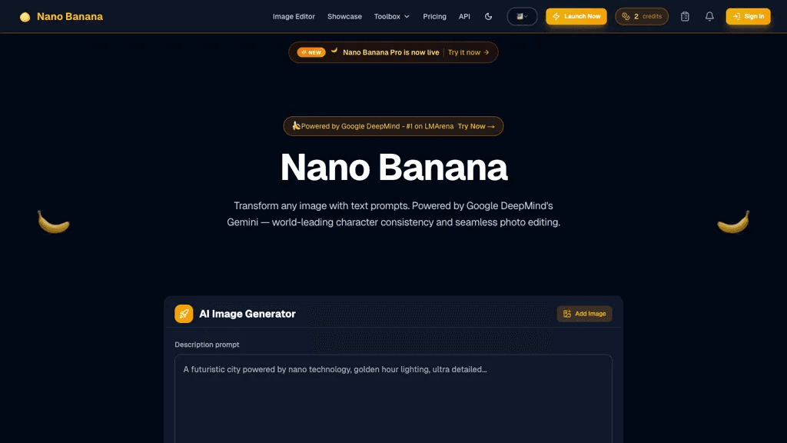The height and width of the screenshot is (443, 787).
Task: Toggle dark mode with the moon icon
Action: click(488, 17)
